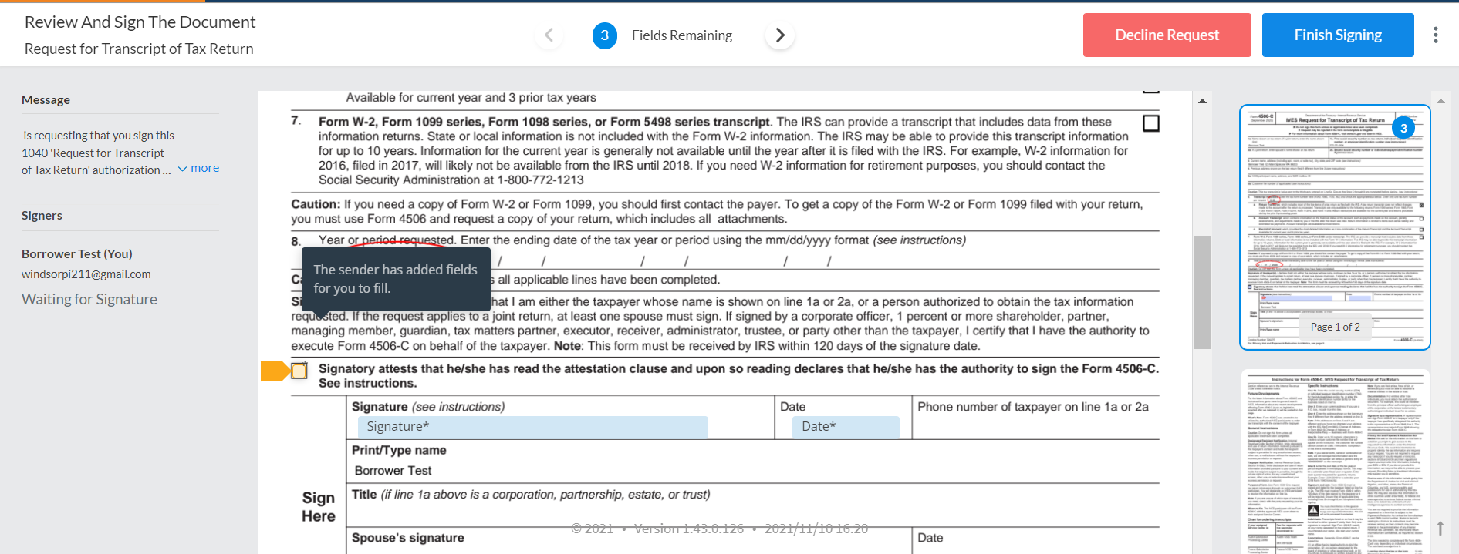Go to next field arrow
The height and width of the screenshot is (554, 1459).
pyautogui.click(x=780, y=35)
